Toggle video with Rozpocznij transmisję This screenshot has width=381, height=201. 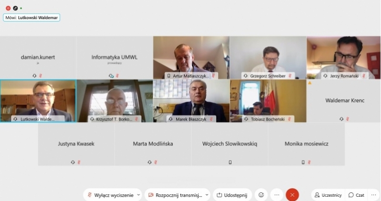pyautogui.click(x=175, y=195)
